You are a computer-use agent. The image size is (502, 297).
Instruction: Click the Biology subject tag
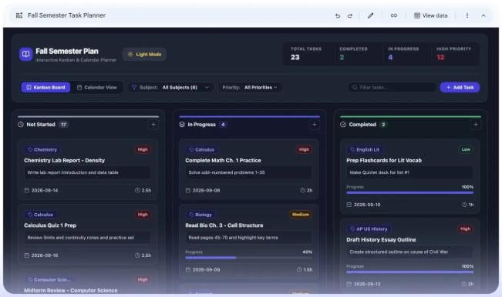(x=200, y=215)
